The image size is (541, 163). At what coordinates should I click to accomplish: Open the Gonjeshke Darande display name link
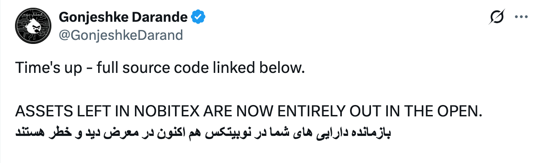pyautogui.click(x=123, y=17)
